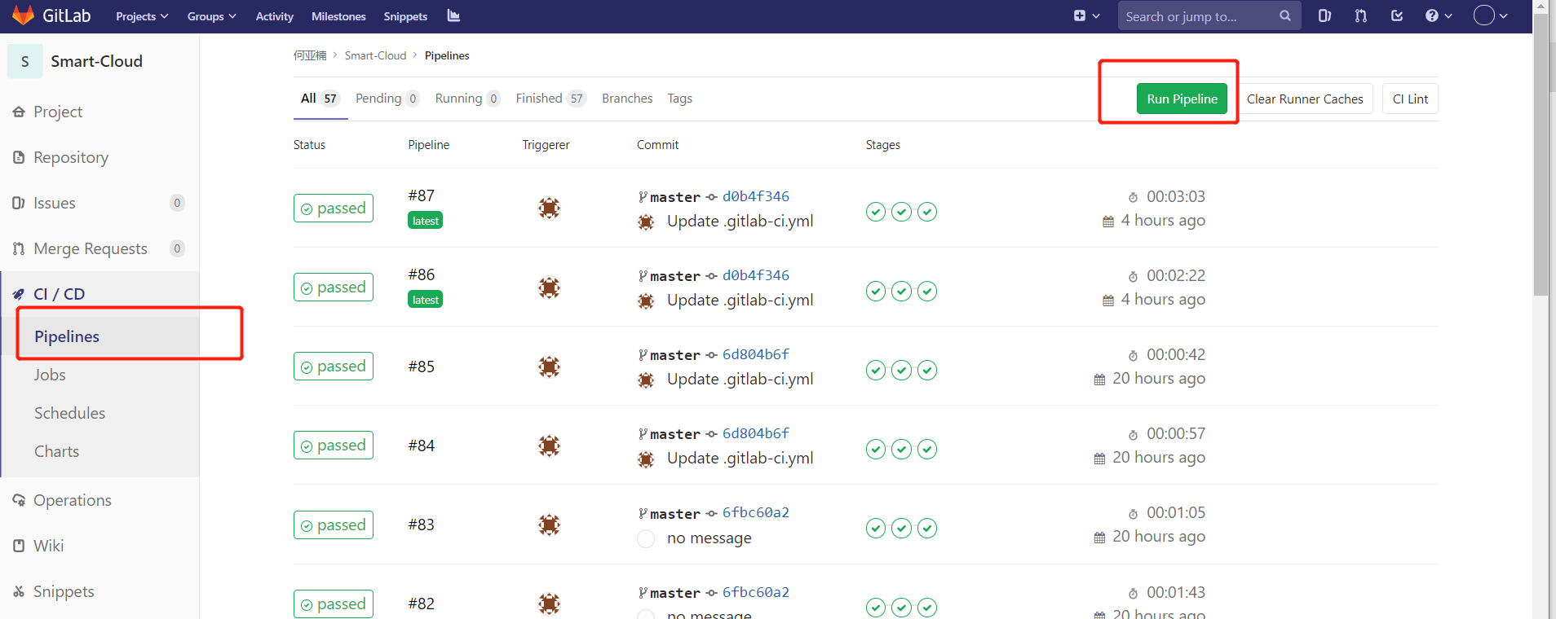
Task: Click triggerer avatar for pipeline #83
Action: (550, 525)
